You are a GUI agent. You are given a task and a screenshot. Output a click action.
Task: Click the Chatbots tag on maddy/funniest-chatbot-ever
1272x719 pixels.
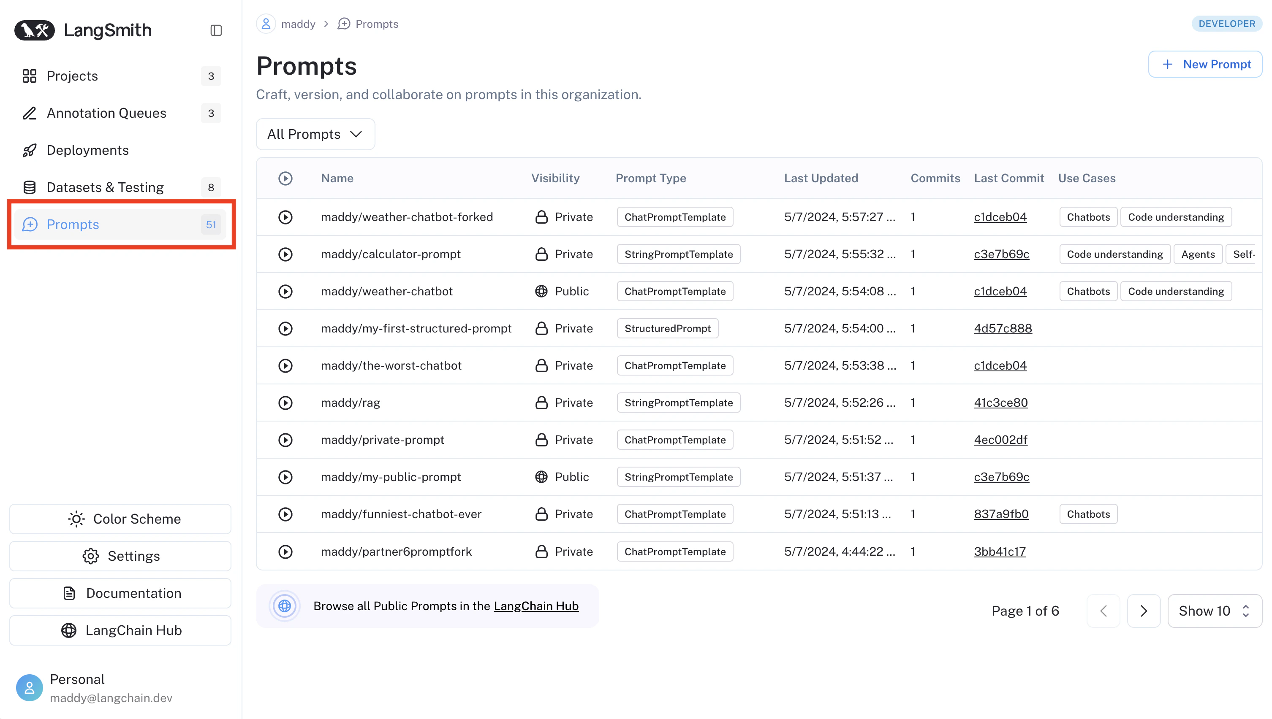point(1088,514)
